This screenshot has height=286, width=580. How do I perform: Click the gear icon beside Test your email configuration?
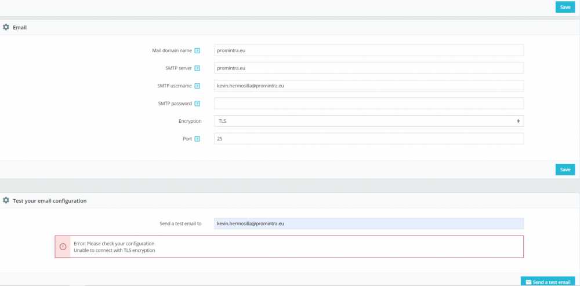click(x=6, y=200)
